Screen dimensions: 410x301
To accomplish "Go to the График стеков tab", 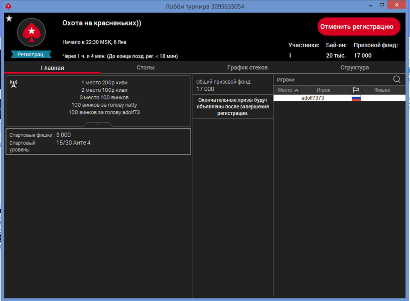I will 247,68.
